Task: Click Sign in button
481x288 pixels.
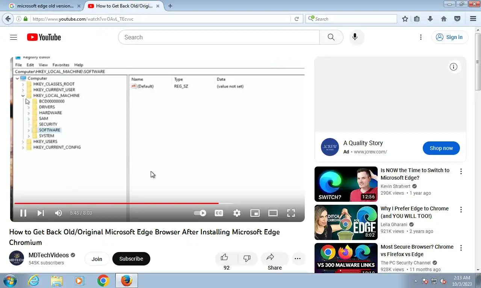Action: [x=449, y=37]
